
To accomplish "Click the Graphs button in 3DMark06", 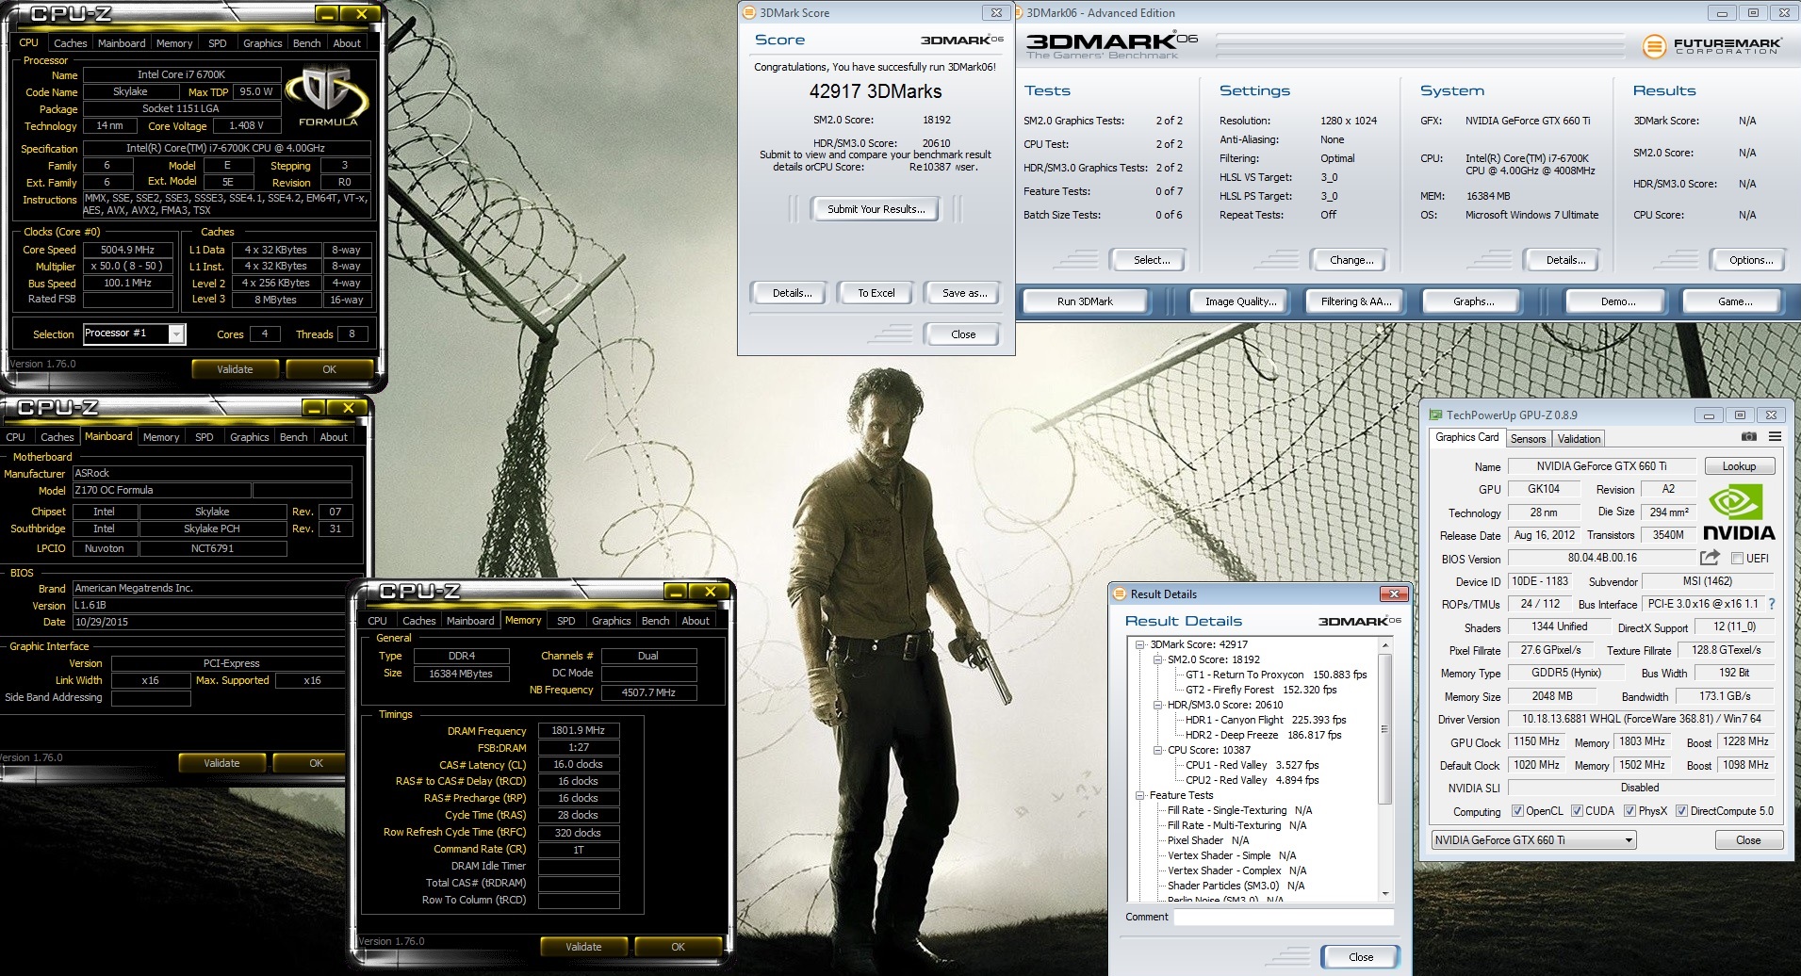I will click(1473, 301).
